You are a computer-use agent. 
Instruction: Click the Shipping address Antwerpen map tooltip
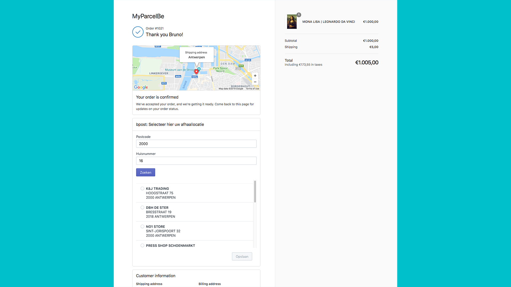(196, 55)
